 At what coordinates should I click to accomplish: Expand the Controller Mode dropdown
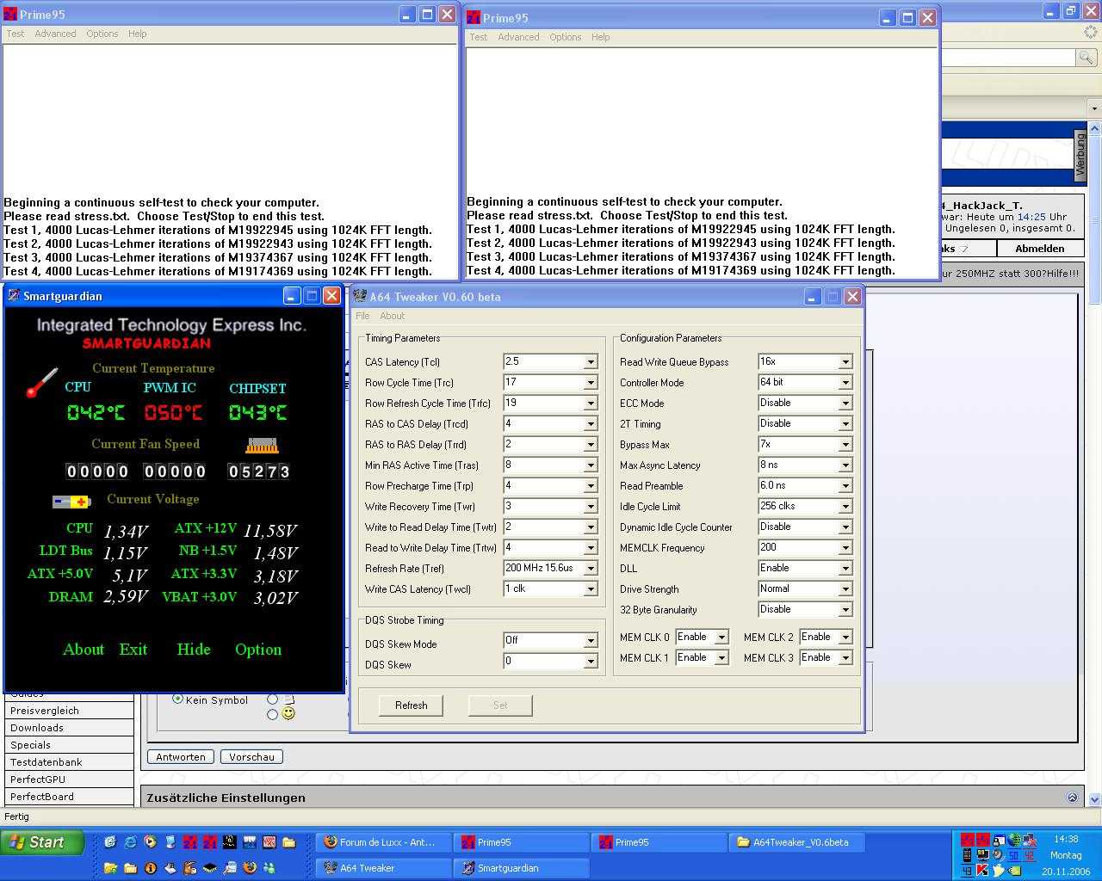[845, 383]
